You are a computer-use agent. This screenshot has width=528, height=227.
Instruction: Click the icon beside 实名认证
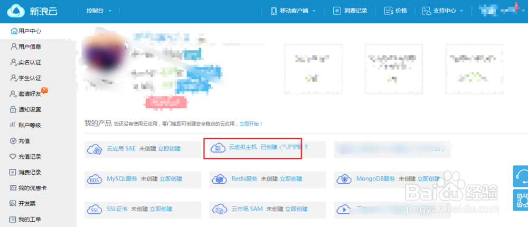tap(14, 62)
